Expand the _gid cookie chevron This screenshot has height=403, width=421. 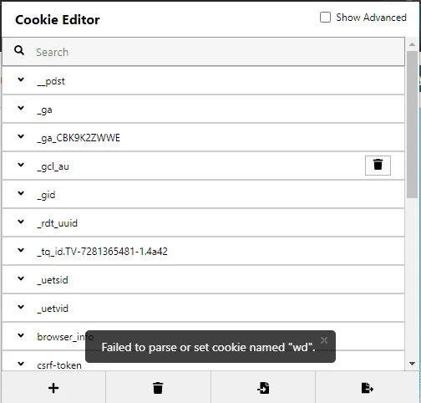click(21, 193)
